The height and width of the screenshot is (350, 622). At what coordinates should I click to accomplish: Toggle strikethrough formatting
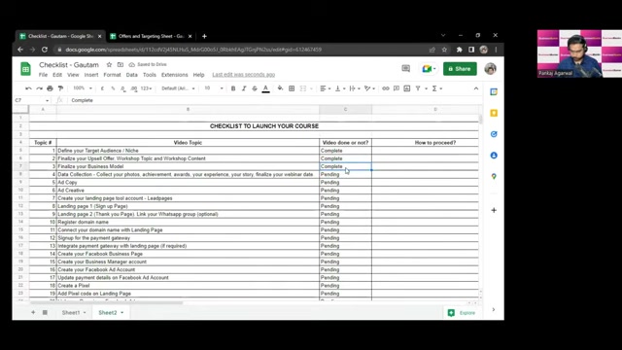pyautogui.click(x=255, y=88)
